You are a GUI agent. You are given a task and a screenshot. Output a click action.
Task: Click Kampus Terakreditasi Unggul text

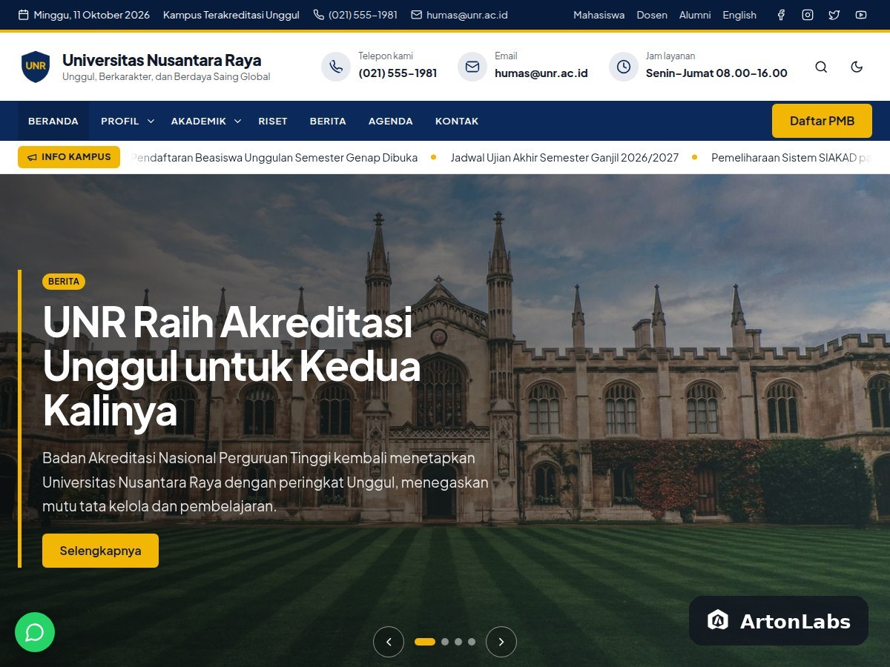click(x=231, y=15)
